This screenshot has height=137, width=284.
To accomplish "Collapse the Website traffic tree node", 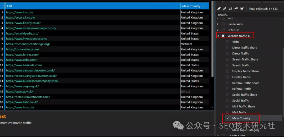I will (x=218, y=36).
